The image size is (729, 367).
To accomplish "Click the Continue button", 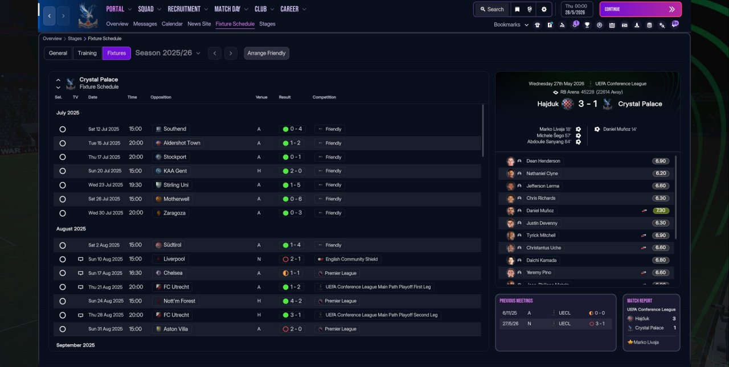I will coord(640,9).
